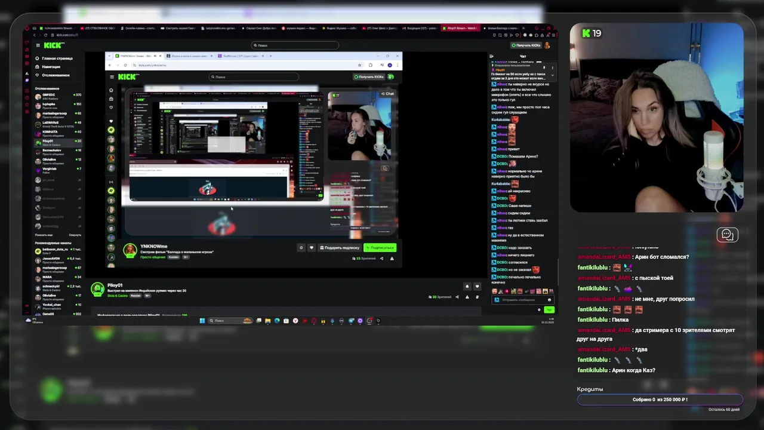This screenshot has height=430, width=764.
Task: Click the KICK logo in outer browser
Action: [54, 45]
